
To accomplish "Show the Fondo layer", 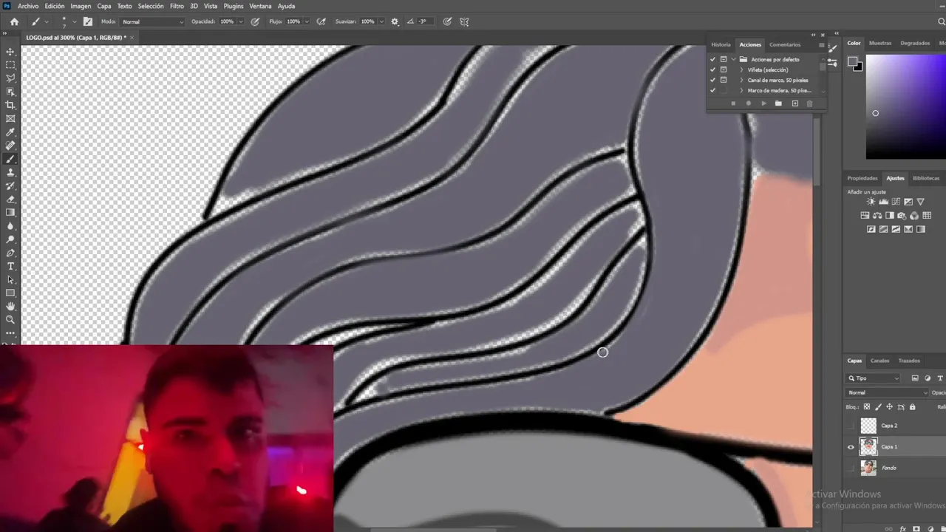I will (x=851, y=468).
